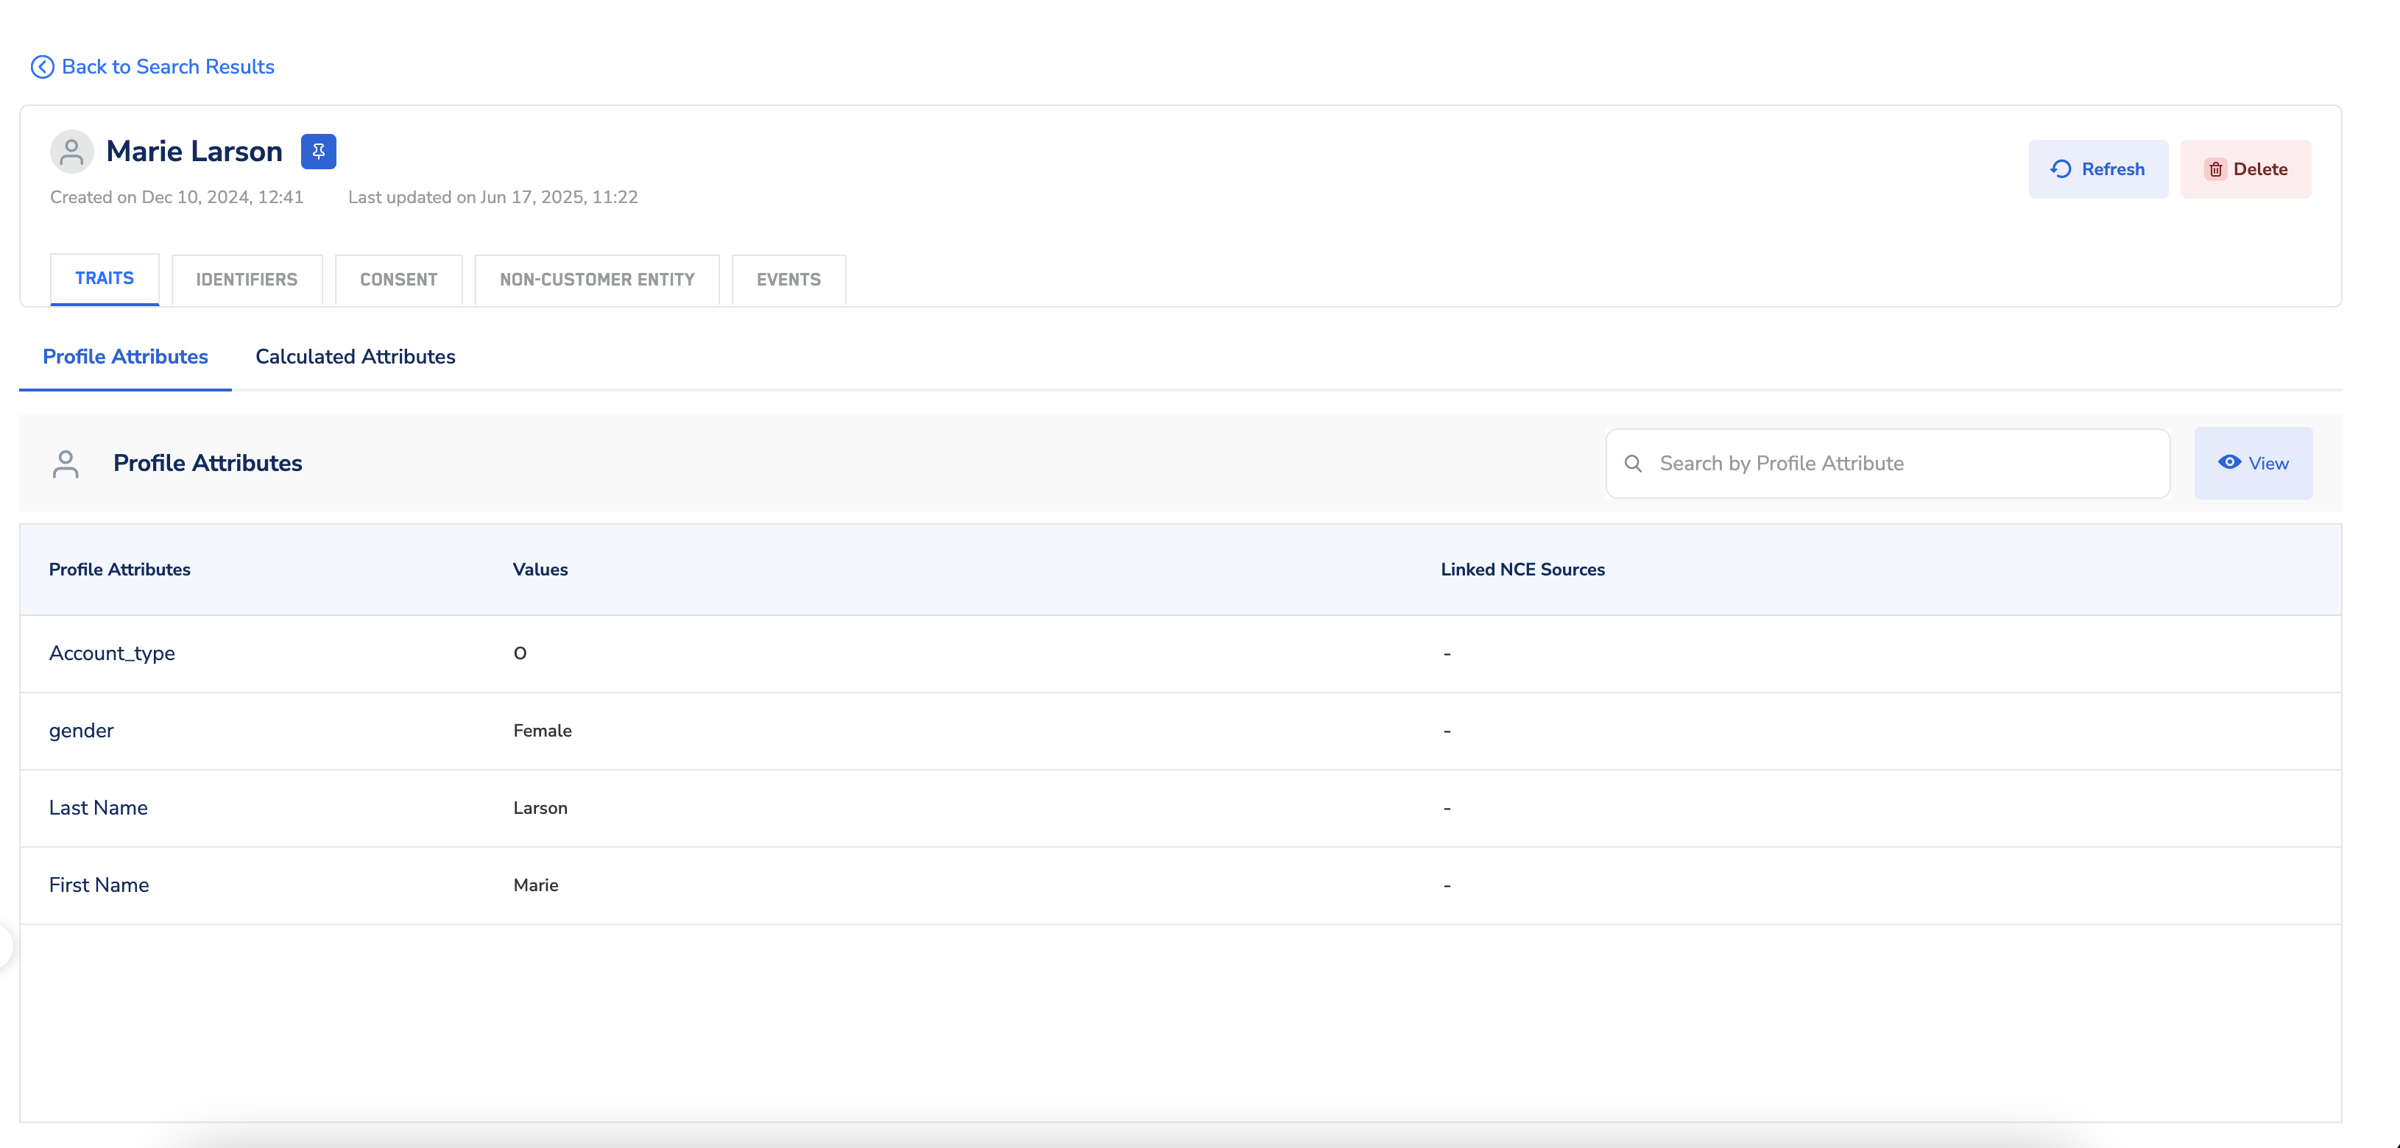Click the back arrow circle icon
The height and width of the screenshot is (1148, 2400).
tap(42, 67)
